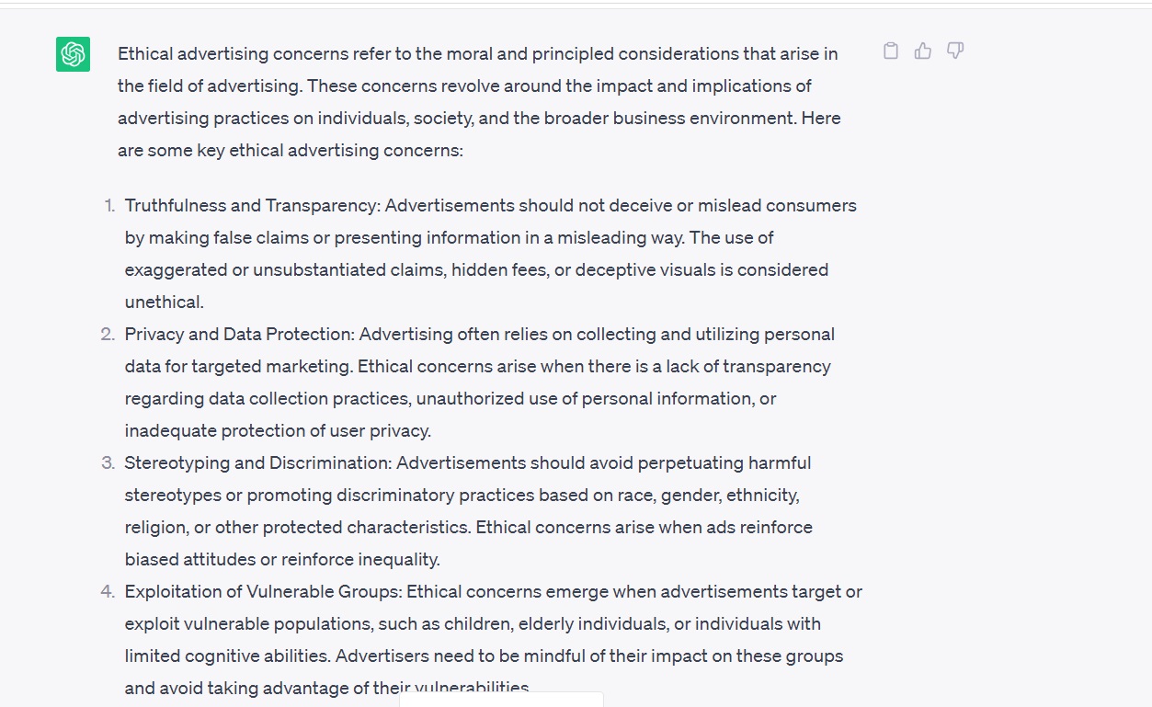The image size is (1152, 707).
Task: Click the word "unethical." ending item one
Action: pyautogui.click(x=164, y=302)
